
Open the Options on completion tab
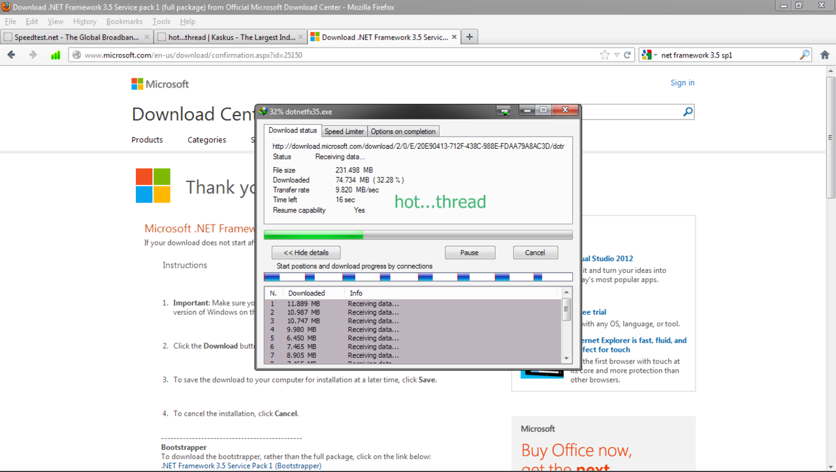(403, 131)
